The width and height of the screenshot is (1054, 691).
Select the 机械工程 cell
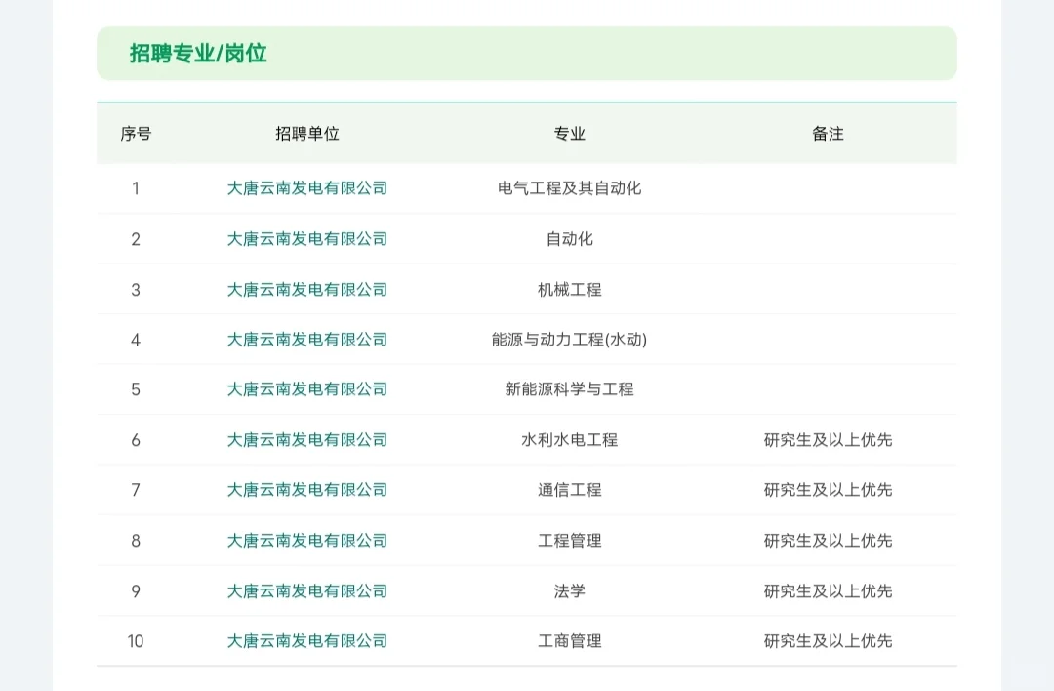[569, 290]
